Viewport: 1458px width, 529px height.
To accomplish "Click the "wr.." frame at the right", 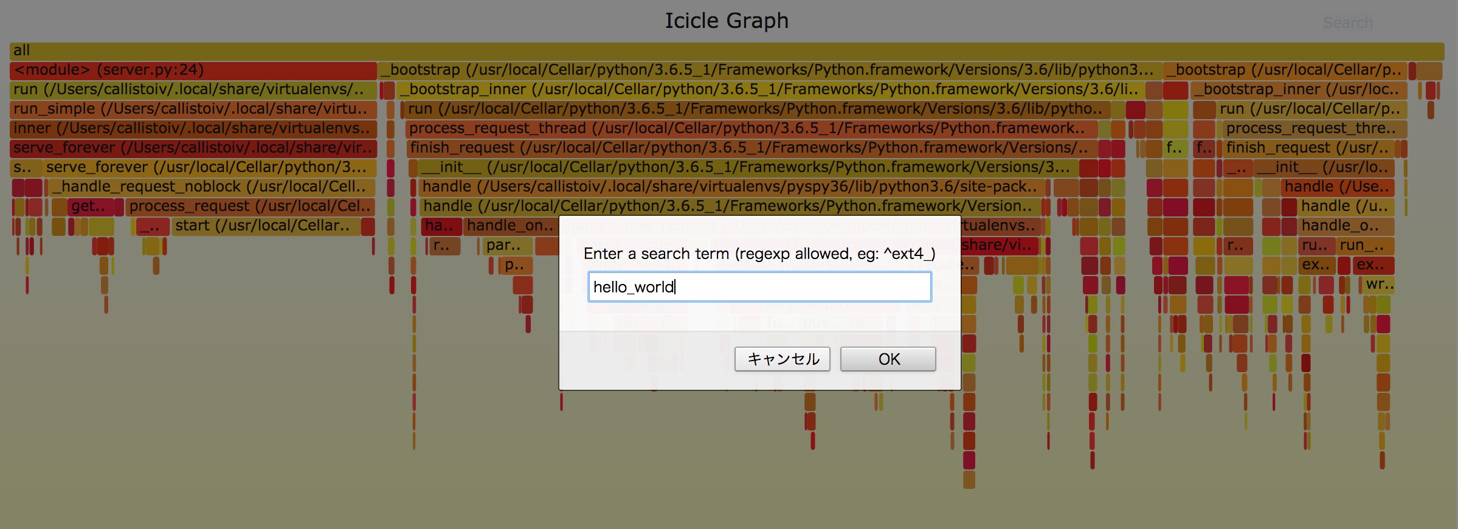I will [x=1379, y=284].
